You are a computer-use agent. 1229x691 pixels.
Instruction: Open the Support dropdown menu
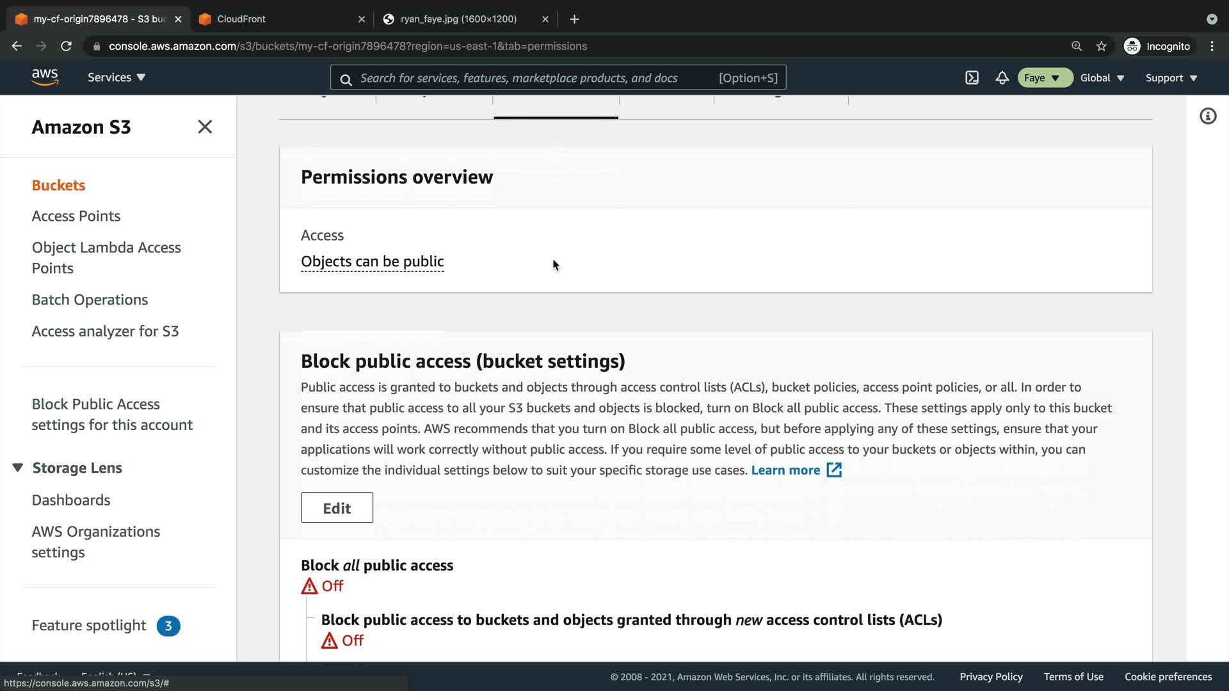pyautogui.click(x=1171, y=77)
